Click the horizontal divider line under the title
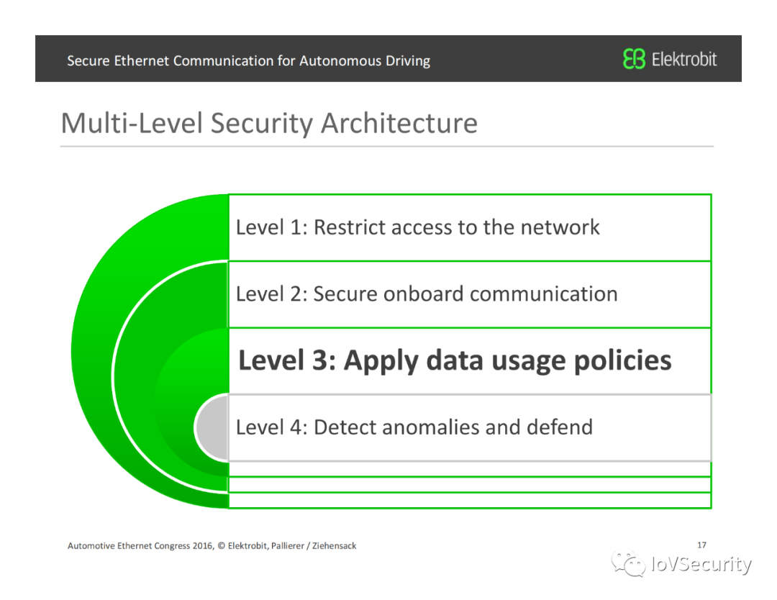Image resolution: width=777 pixels, height=600 pixels. tap(386, 147)
